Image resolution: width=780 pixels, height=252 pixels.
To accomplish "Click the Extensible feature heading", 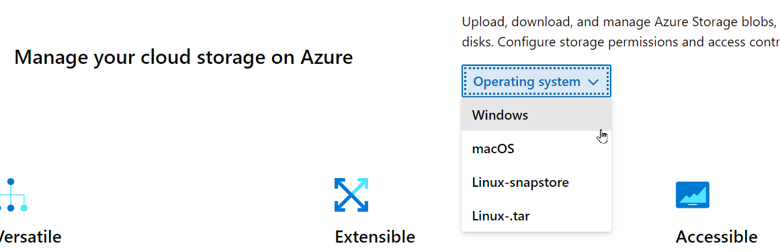I will [x=375, y=237].
